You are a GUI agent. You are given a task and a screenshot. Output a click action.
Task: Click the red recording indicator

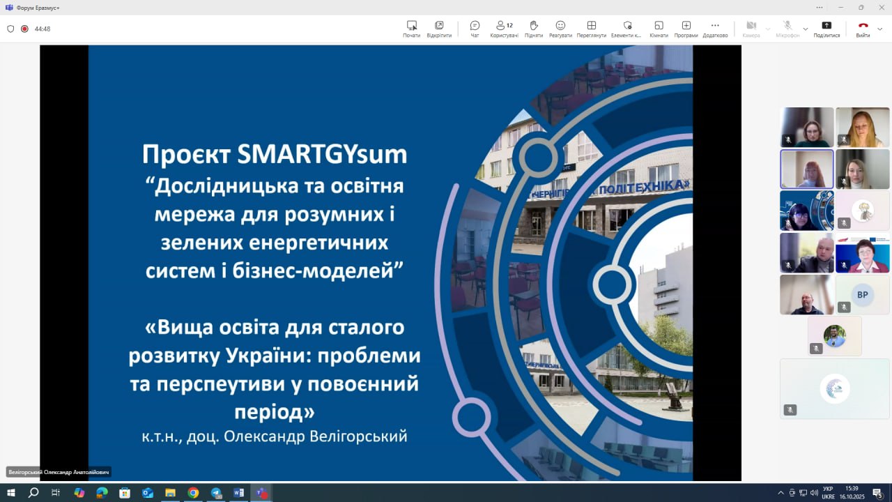24,29
